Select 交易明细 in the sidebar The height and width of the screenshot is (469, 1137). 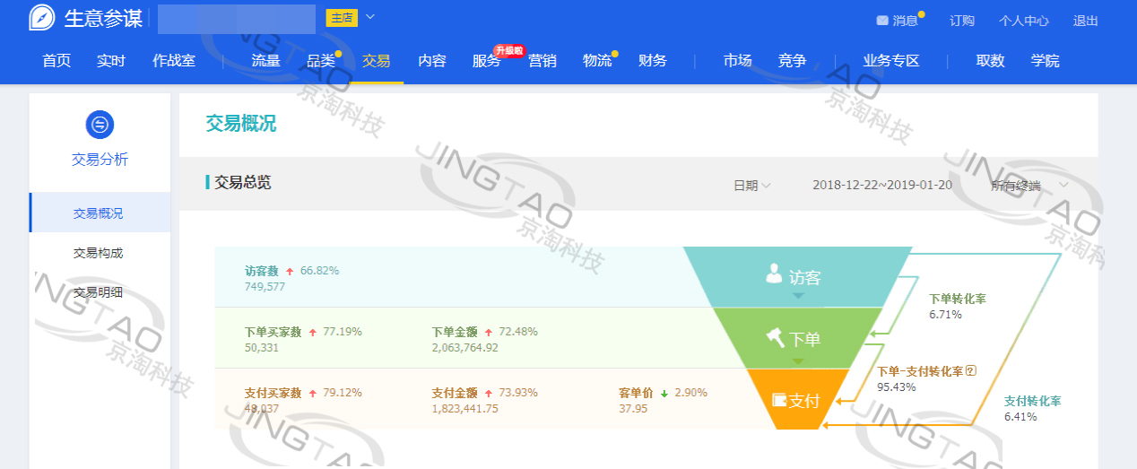point(98,292)
